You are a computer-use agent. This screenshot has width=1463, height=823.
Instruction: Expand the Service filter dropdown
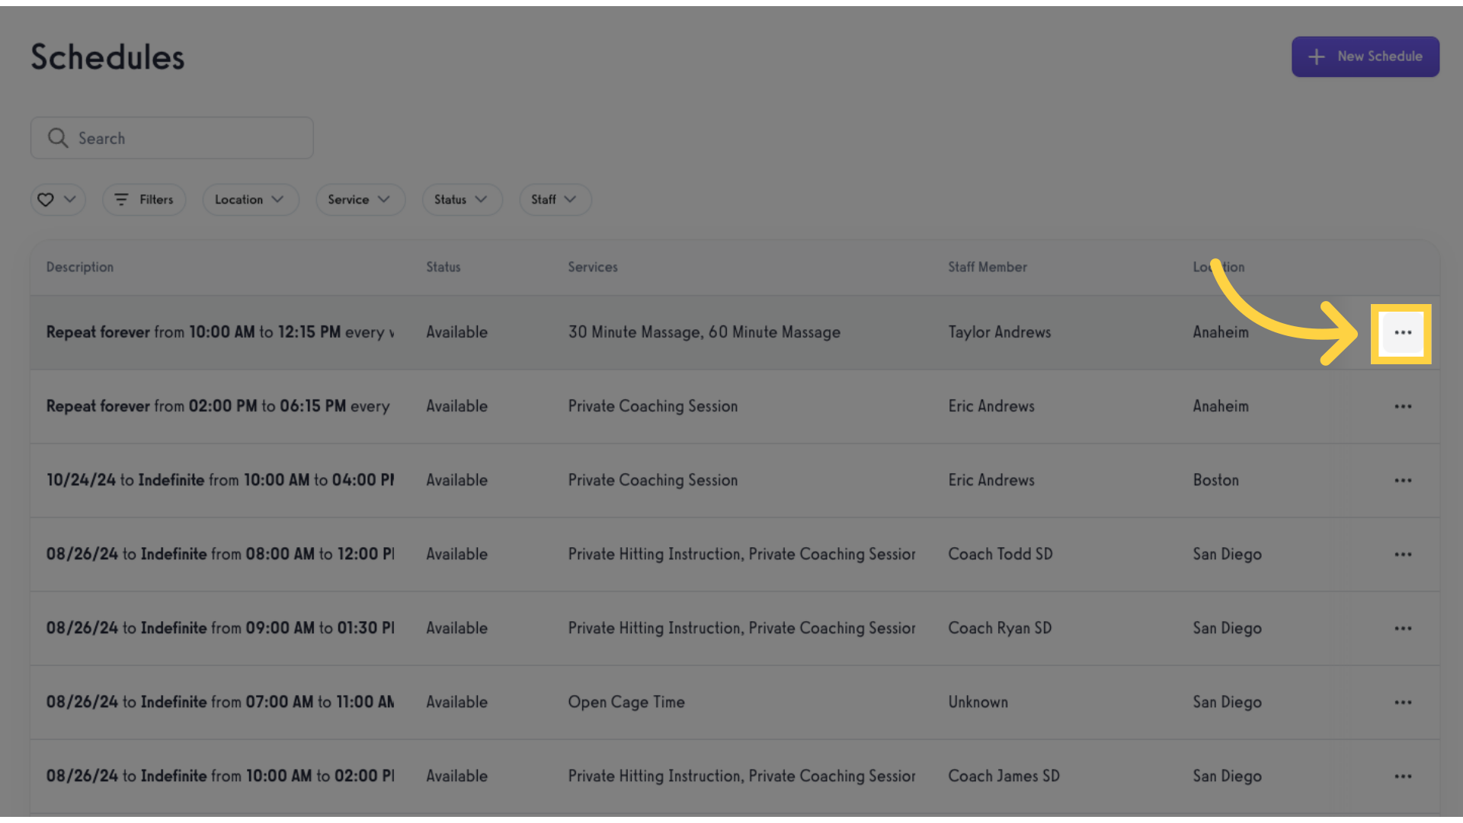pyautogui.click(x=360, y=200)
